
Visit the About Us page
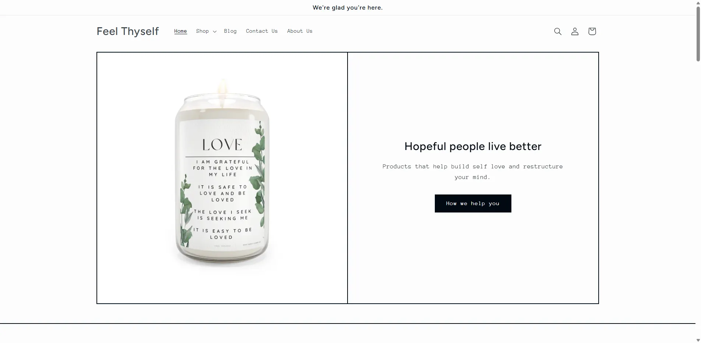300,31
